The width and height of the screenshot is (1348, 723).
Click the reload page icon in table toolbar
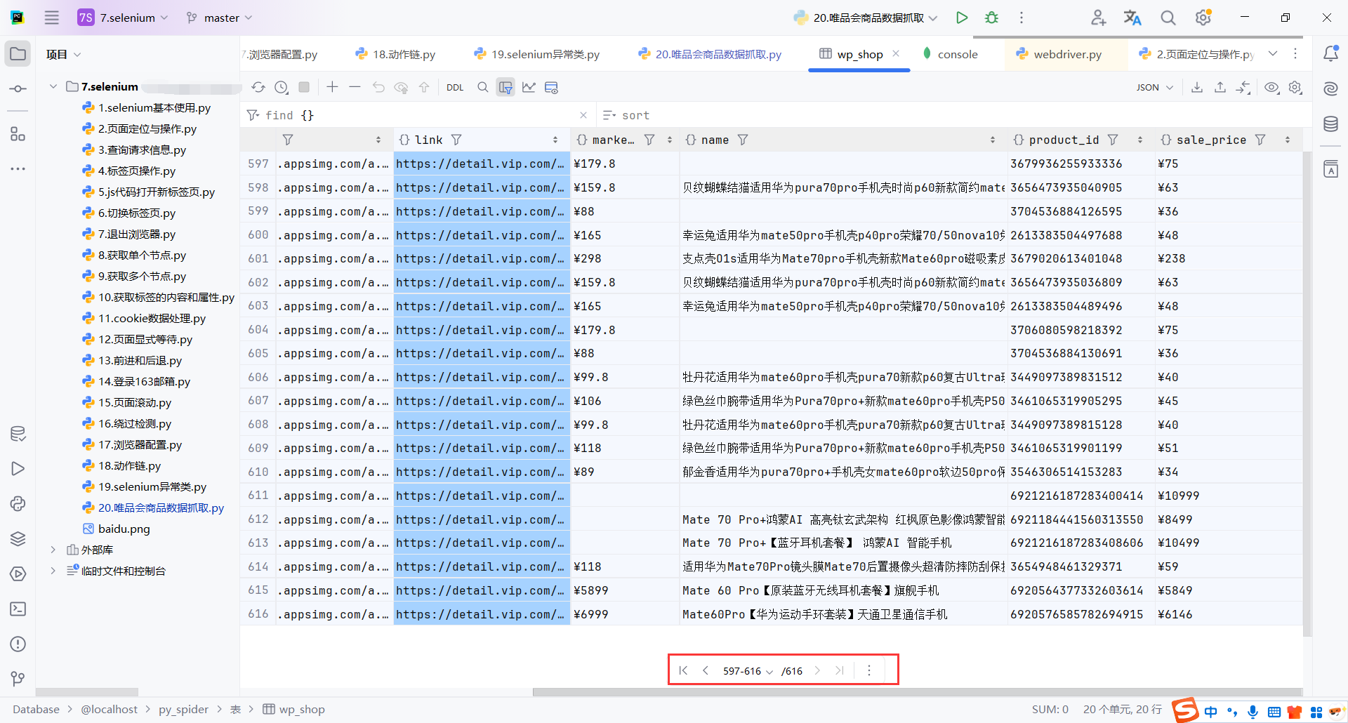tap(258, 87)
